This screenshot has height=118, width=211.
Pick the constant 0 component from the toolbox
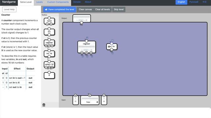[49, 75]
